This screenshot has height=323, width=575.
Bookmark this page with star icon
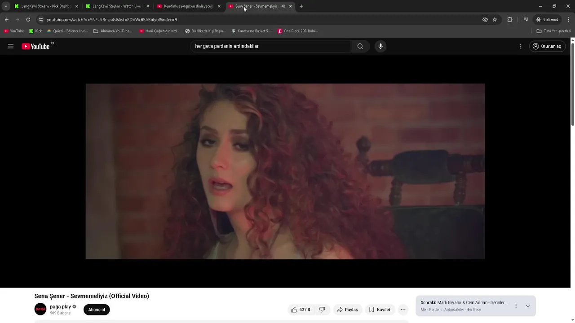(x=495, y=20)
